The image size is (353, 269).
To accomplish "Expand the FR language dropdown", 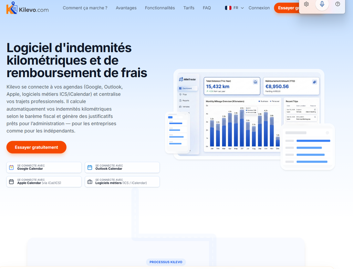I will pos(239,8).
